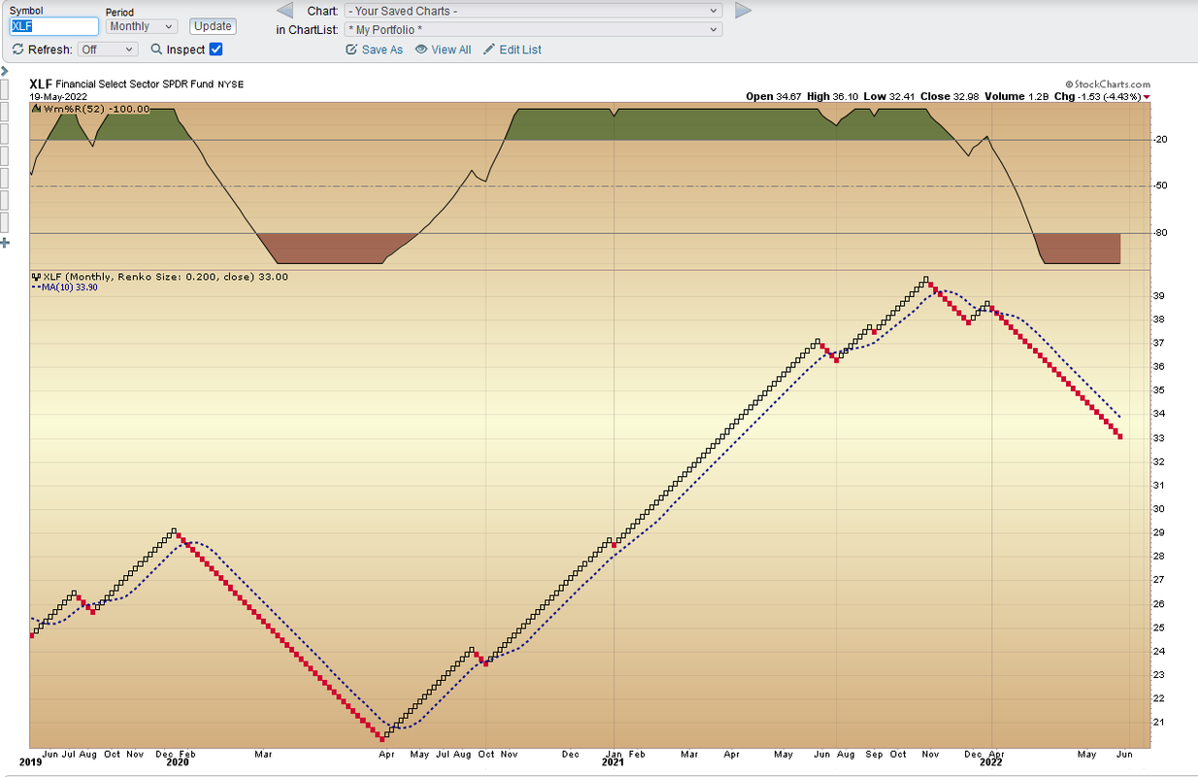Click the Symbol input field containing XLF

coord(54,26)
